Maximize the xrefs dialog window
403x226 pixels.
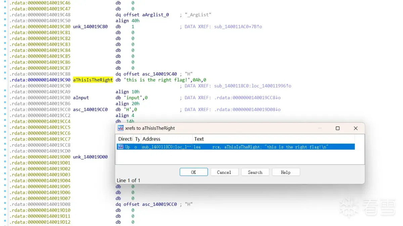tap(338, 128)
